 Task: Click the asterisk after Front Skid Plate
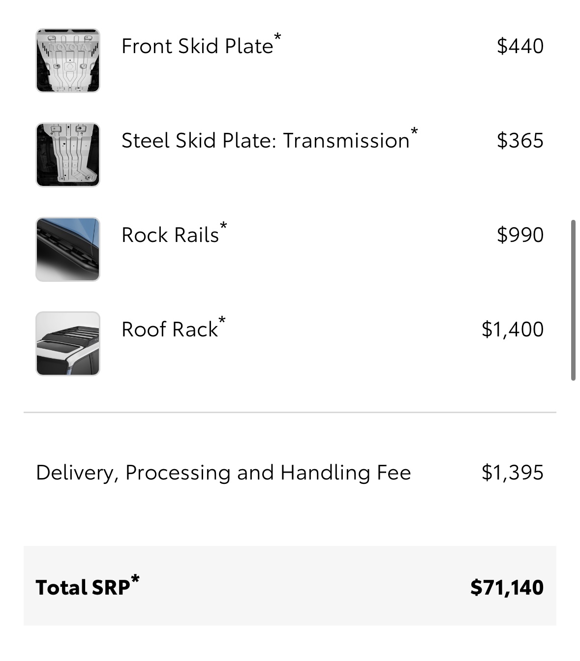277,37
